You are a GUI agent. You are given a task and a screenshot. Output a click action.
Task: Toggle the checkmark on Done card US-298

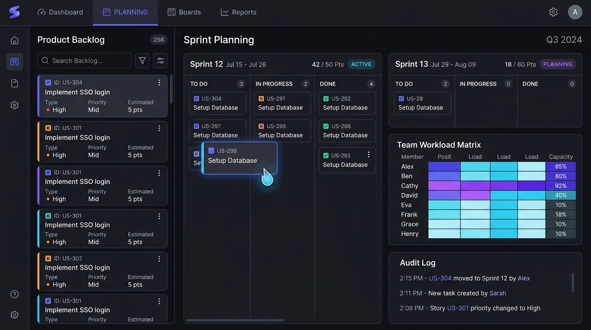point(326,126)
